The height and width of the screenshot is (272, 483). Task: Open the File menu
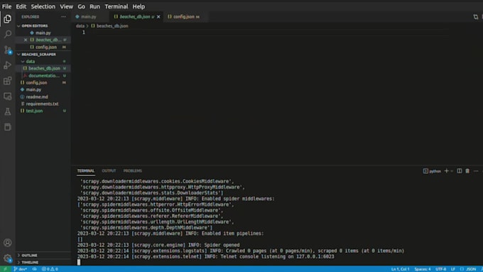click(x=6, y=6)
